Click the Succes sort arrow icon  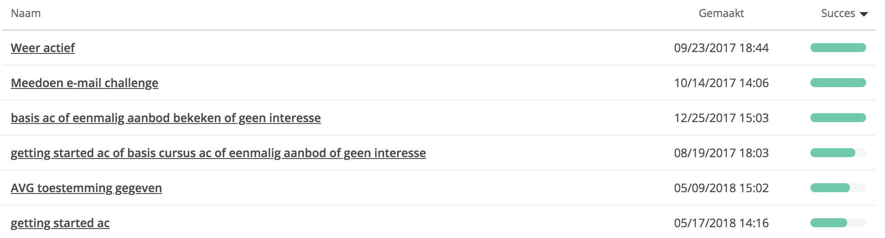click(863, 14)
